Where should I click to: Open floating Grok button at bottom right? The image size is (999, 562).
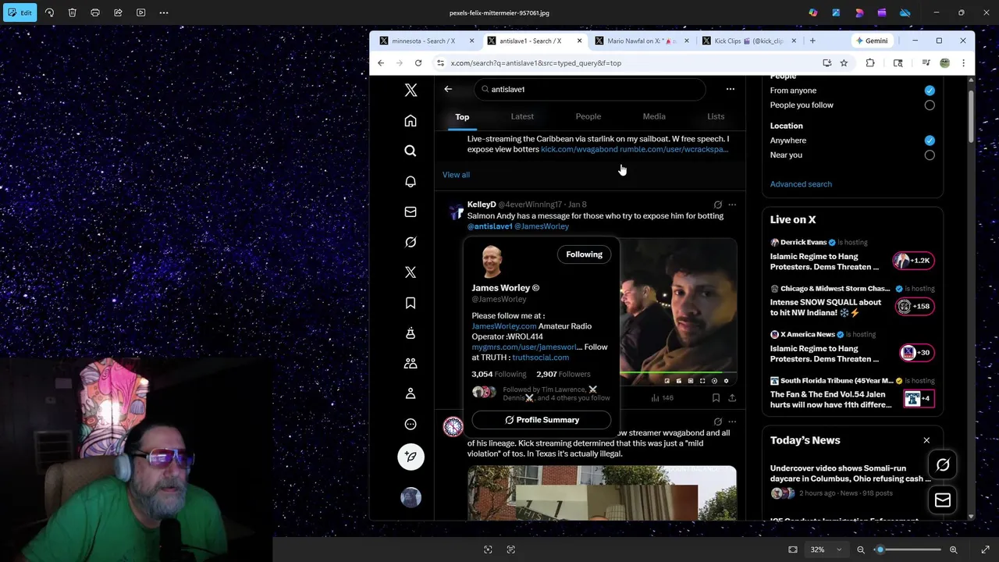point(943,465)
